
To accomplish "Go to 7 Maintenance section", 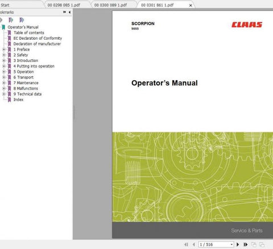I will (x=26, y=83).
